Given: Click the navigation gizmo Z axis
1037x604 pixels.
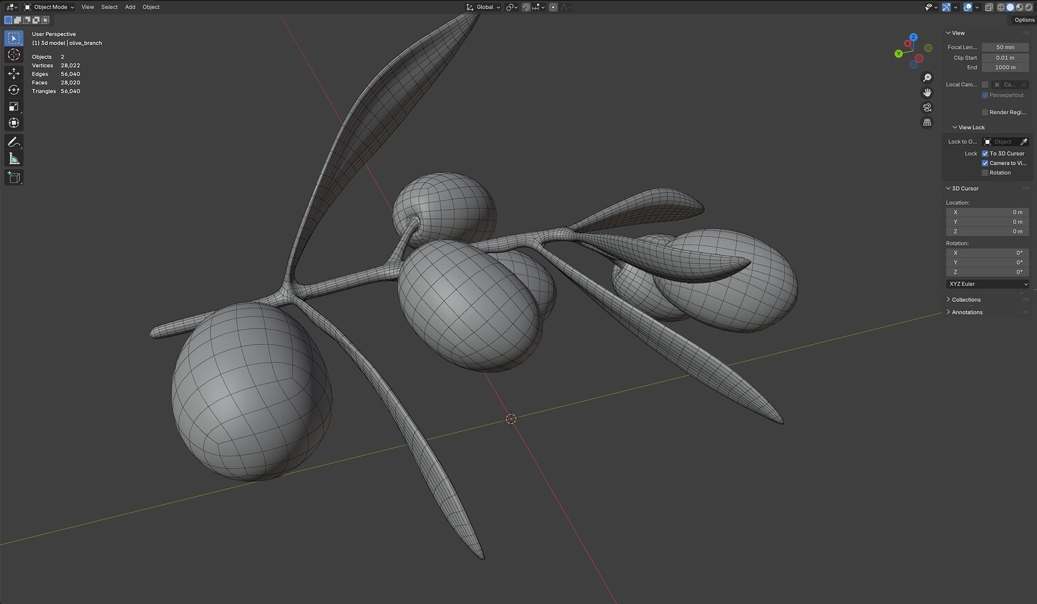Looking at the screenshot, I should click(913, 37).
